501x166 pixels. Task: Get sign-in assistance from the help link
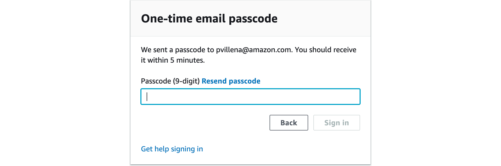(172, 149)
